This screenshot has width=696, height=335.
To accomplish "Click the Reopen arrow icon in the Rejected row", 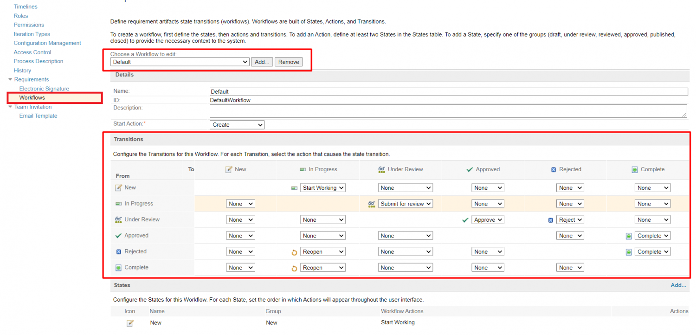I will click(294, 251).
